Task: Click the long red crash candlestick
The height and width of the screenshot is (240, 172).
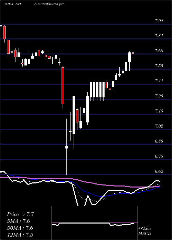Action: tap(63, 86)
